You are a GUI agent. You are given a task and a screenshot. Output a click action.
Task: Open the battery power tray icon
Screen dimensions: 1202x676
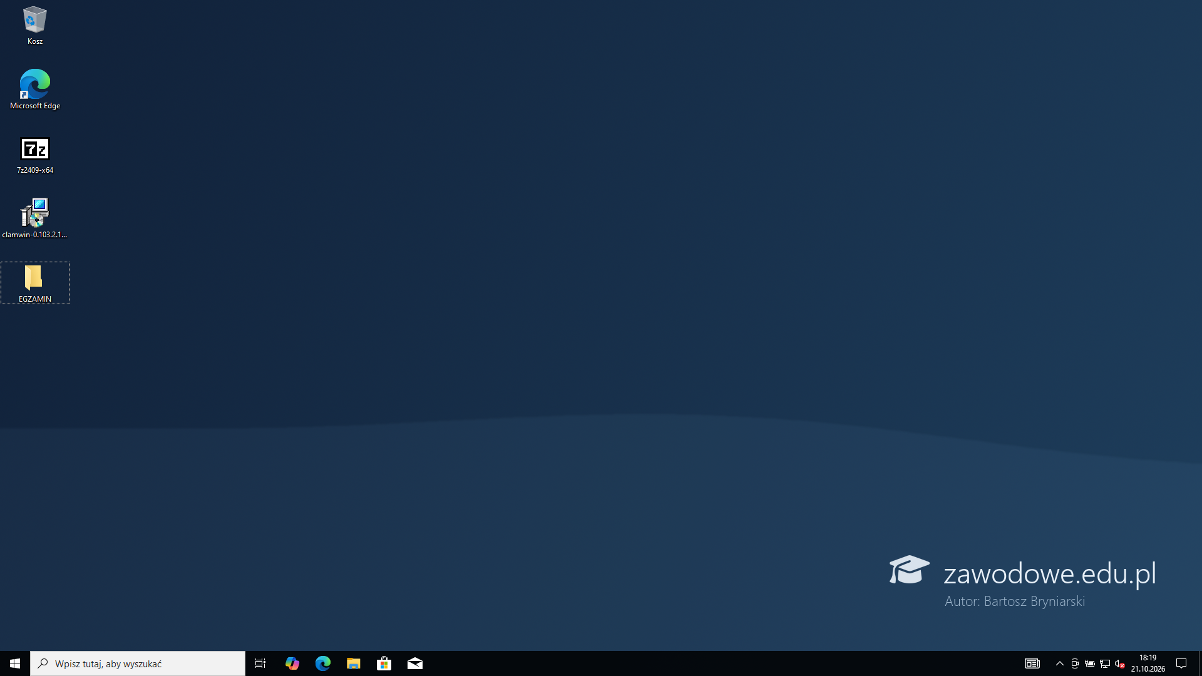[x=1090, y=663]
